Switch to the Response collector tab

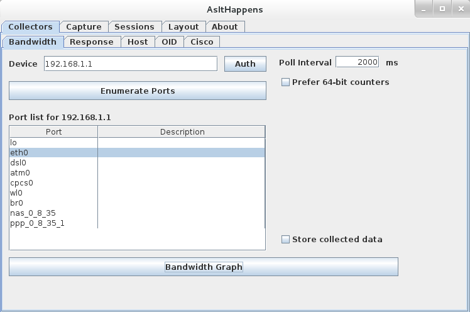(91, 42)
